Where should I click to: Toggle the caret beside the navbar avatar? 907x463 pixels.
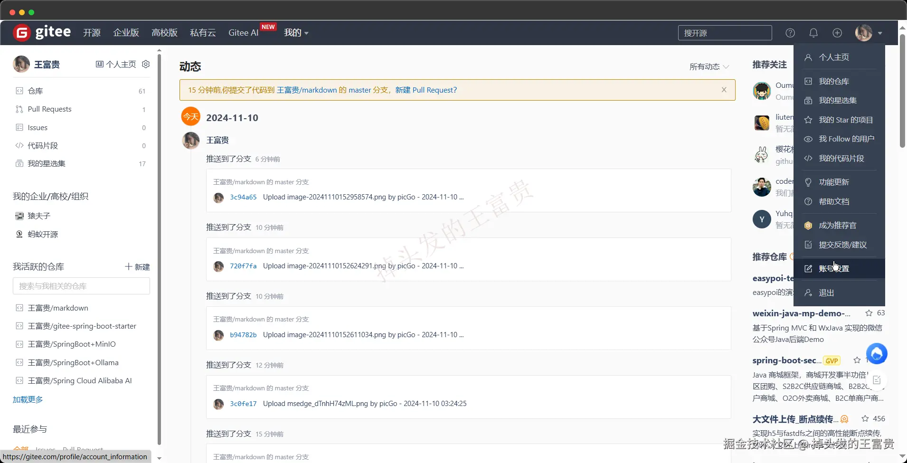(880, 33)
